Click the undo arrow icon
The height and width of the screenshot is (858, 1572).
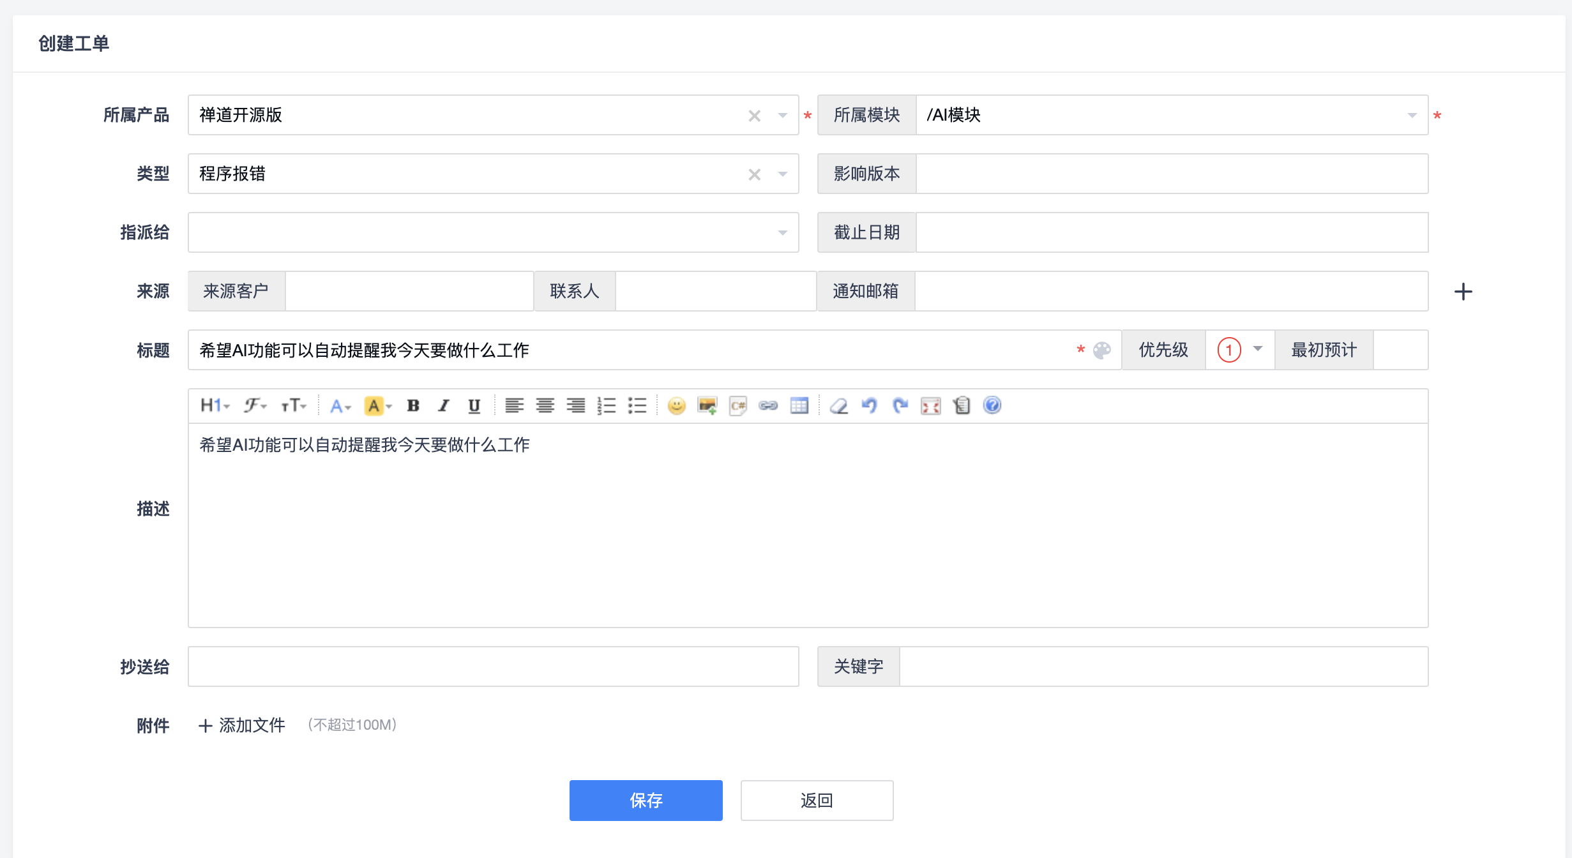tap(869, 405)
